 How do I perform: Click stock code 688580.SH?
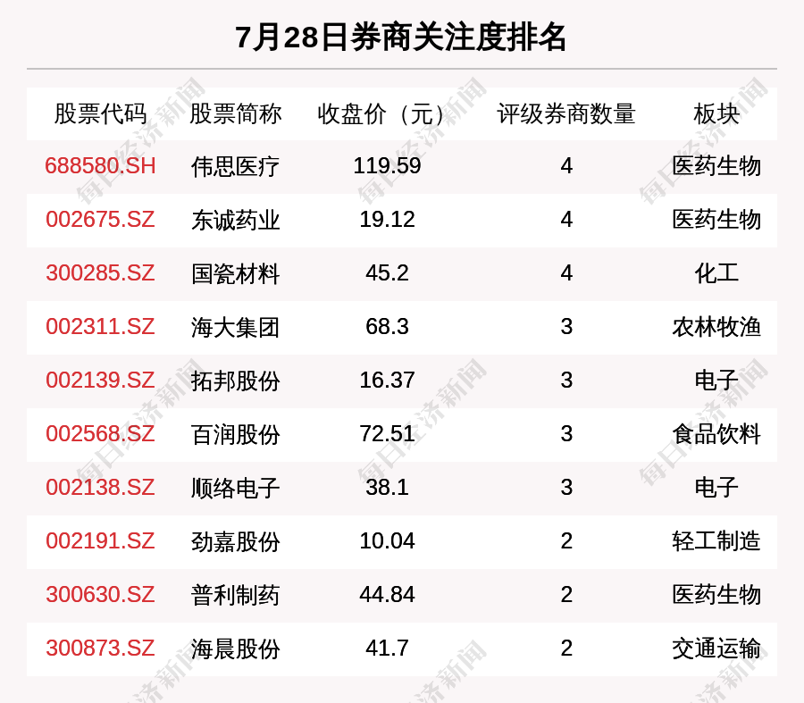(100, 166)
